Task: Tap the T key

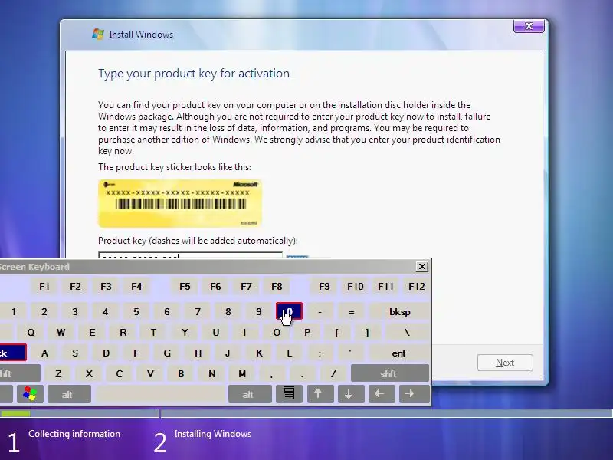Action: click(x=153, y=333)
